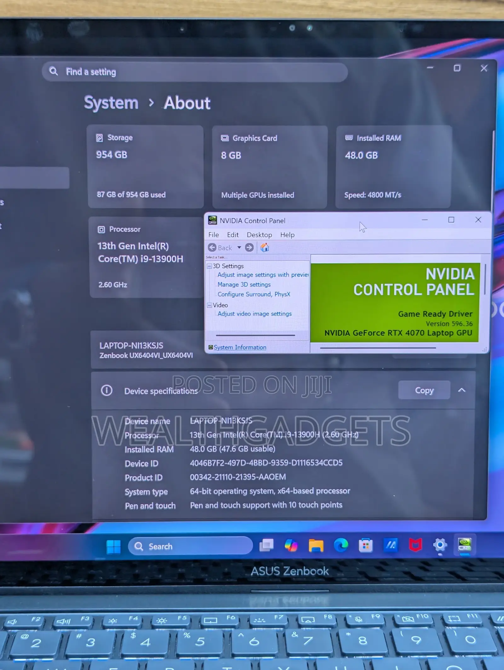Click the Version 596.36 driver text
This screenshot has width=504, height=670.
pyautogui.click(x=449, y=324)
